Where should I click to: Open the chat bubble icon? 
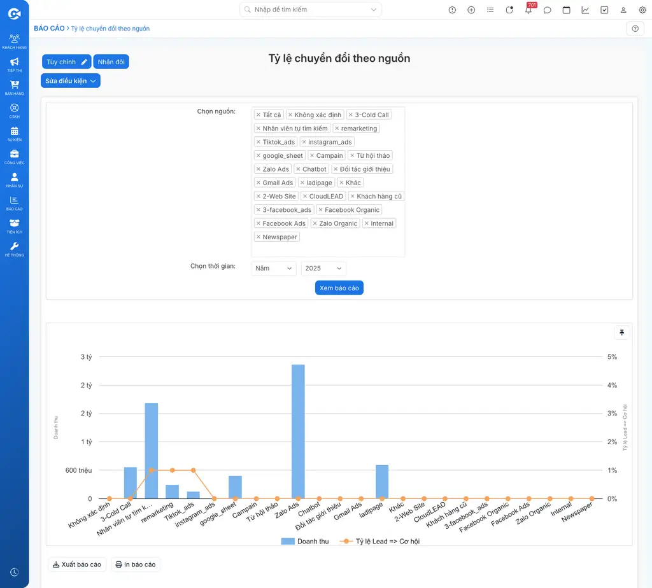click(x=547, y=10)
